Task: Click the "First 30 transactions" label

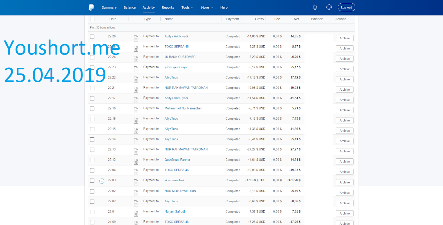Action: (x=102, y=28)
